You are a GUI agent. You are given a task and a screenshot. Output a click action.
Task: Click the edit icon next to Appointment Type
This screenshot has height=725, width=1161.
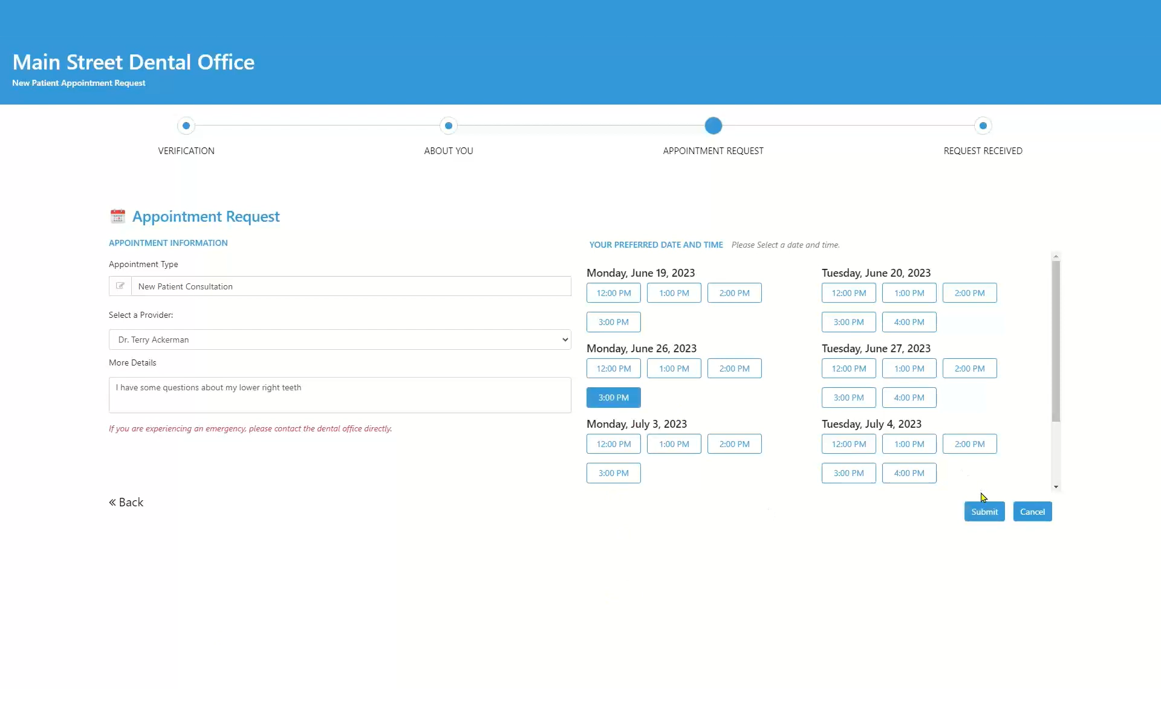coord(120,286)
